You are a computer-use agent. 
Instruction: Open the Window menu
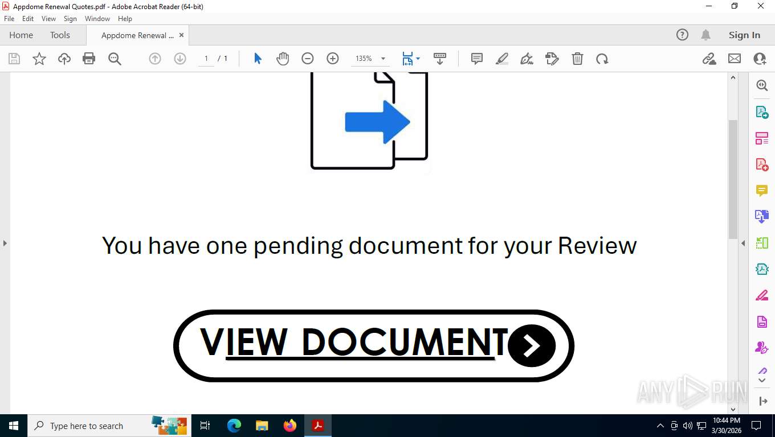(x=97, y=19)
